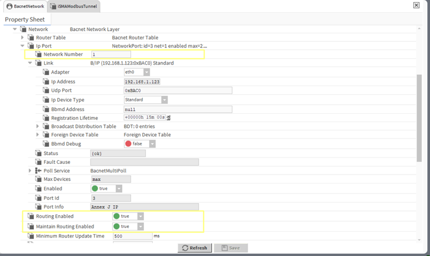Click the Fault Cause property icon
The height and width of the screenshot is (256, 430).
click(39, 162)
